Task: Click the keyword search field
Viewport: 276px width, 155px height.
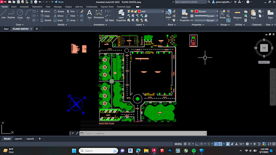Action: pos(190,2)
